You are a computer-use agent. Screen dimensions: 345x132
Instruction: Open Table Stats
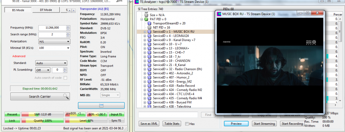click(x=172, y=124)
